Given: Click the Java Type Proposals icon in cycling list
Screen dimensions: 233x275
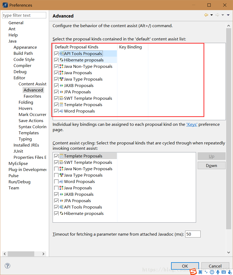Looking at the screenshot, I should (61, 175).
